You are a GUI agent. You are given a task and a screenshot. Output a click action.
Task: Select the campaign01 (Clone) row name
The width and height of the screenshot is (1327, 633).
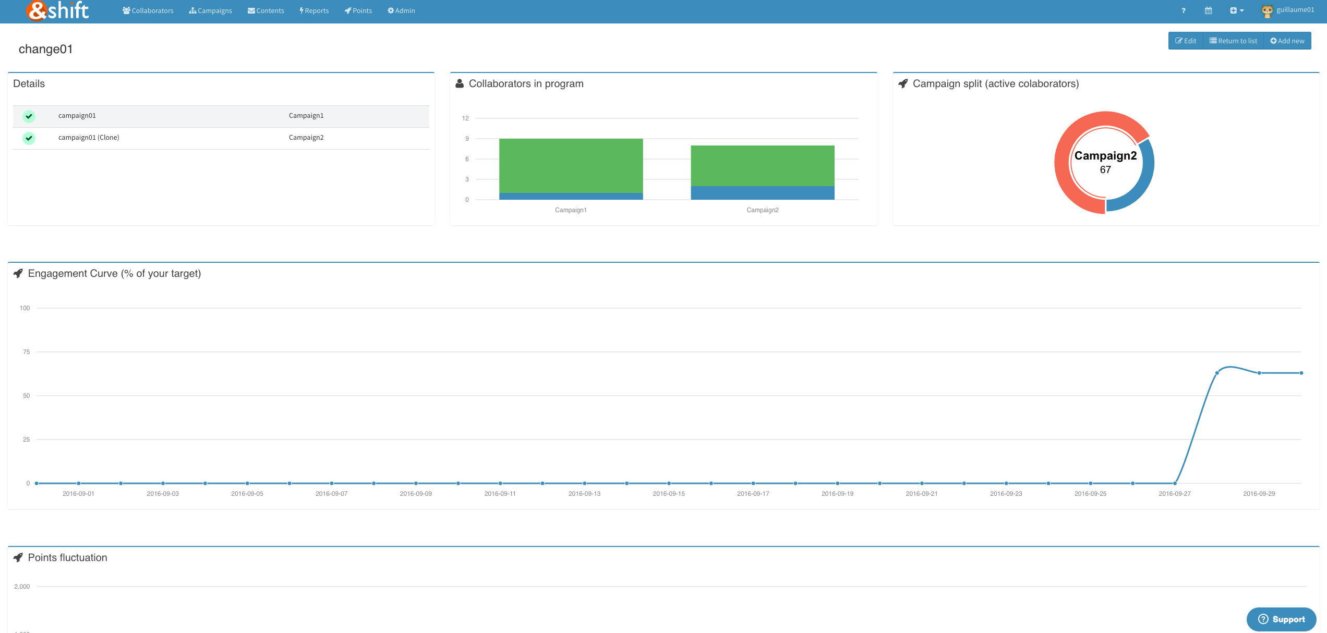click(x=89, y=138)
